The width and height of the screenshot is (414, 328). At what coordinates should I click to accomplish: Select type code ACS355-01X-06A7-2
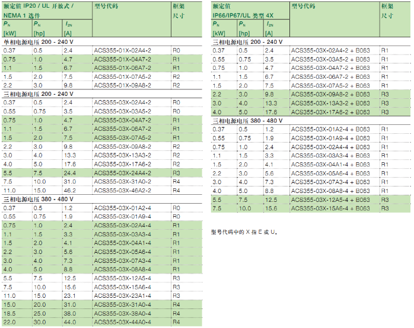tap(123, 68)
